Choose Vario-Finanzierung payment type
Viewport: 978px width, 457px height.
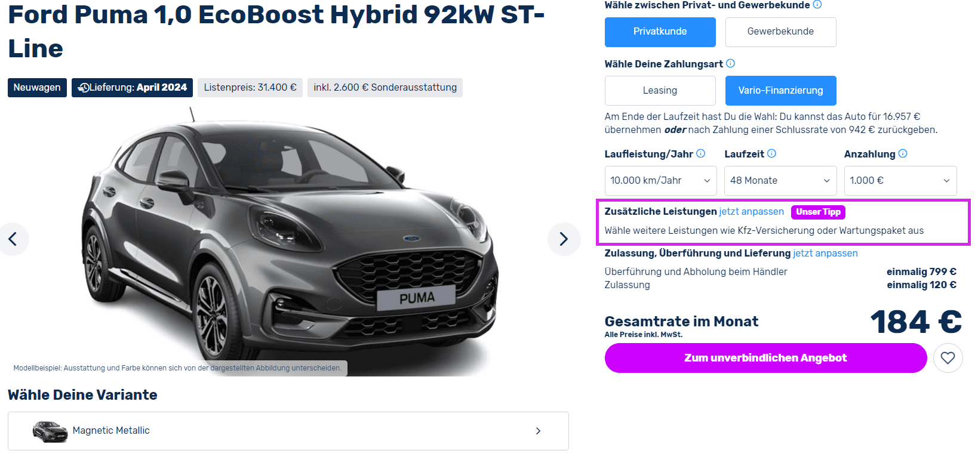(x=780, y=91)
